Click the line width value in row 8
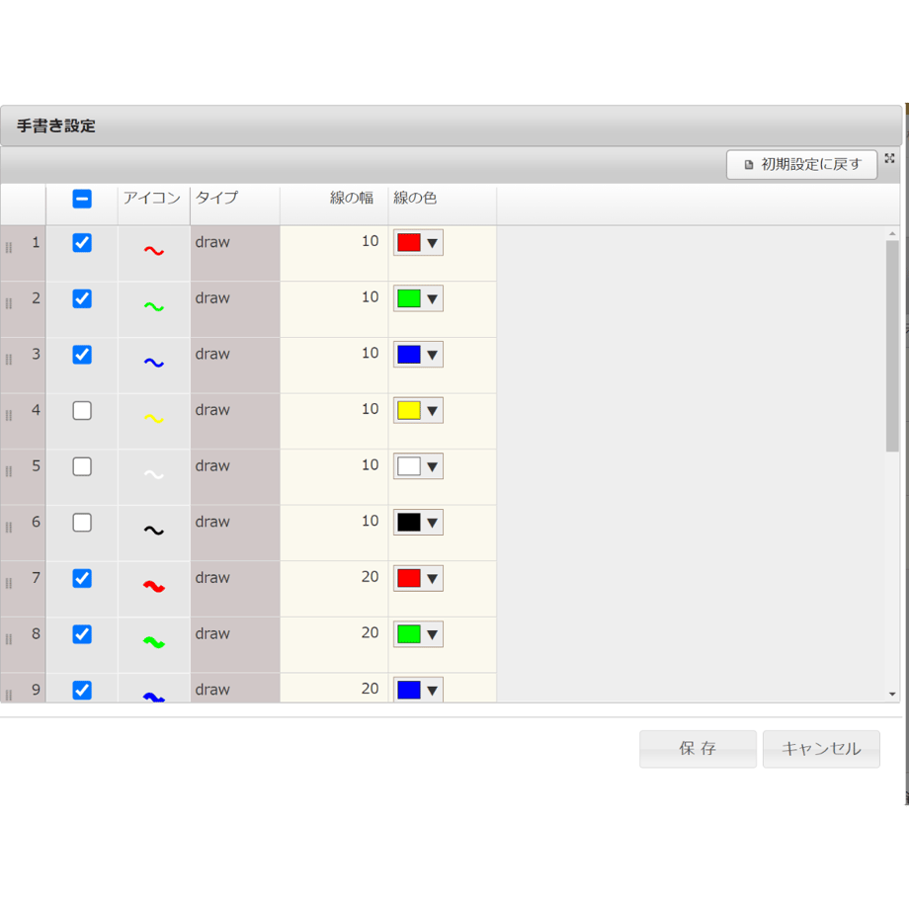The image size is (909, 909). [370, 632]
